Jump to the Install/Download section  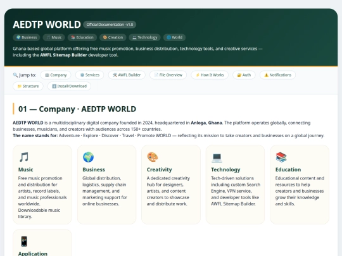tap(69, 86)
